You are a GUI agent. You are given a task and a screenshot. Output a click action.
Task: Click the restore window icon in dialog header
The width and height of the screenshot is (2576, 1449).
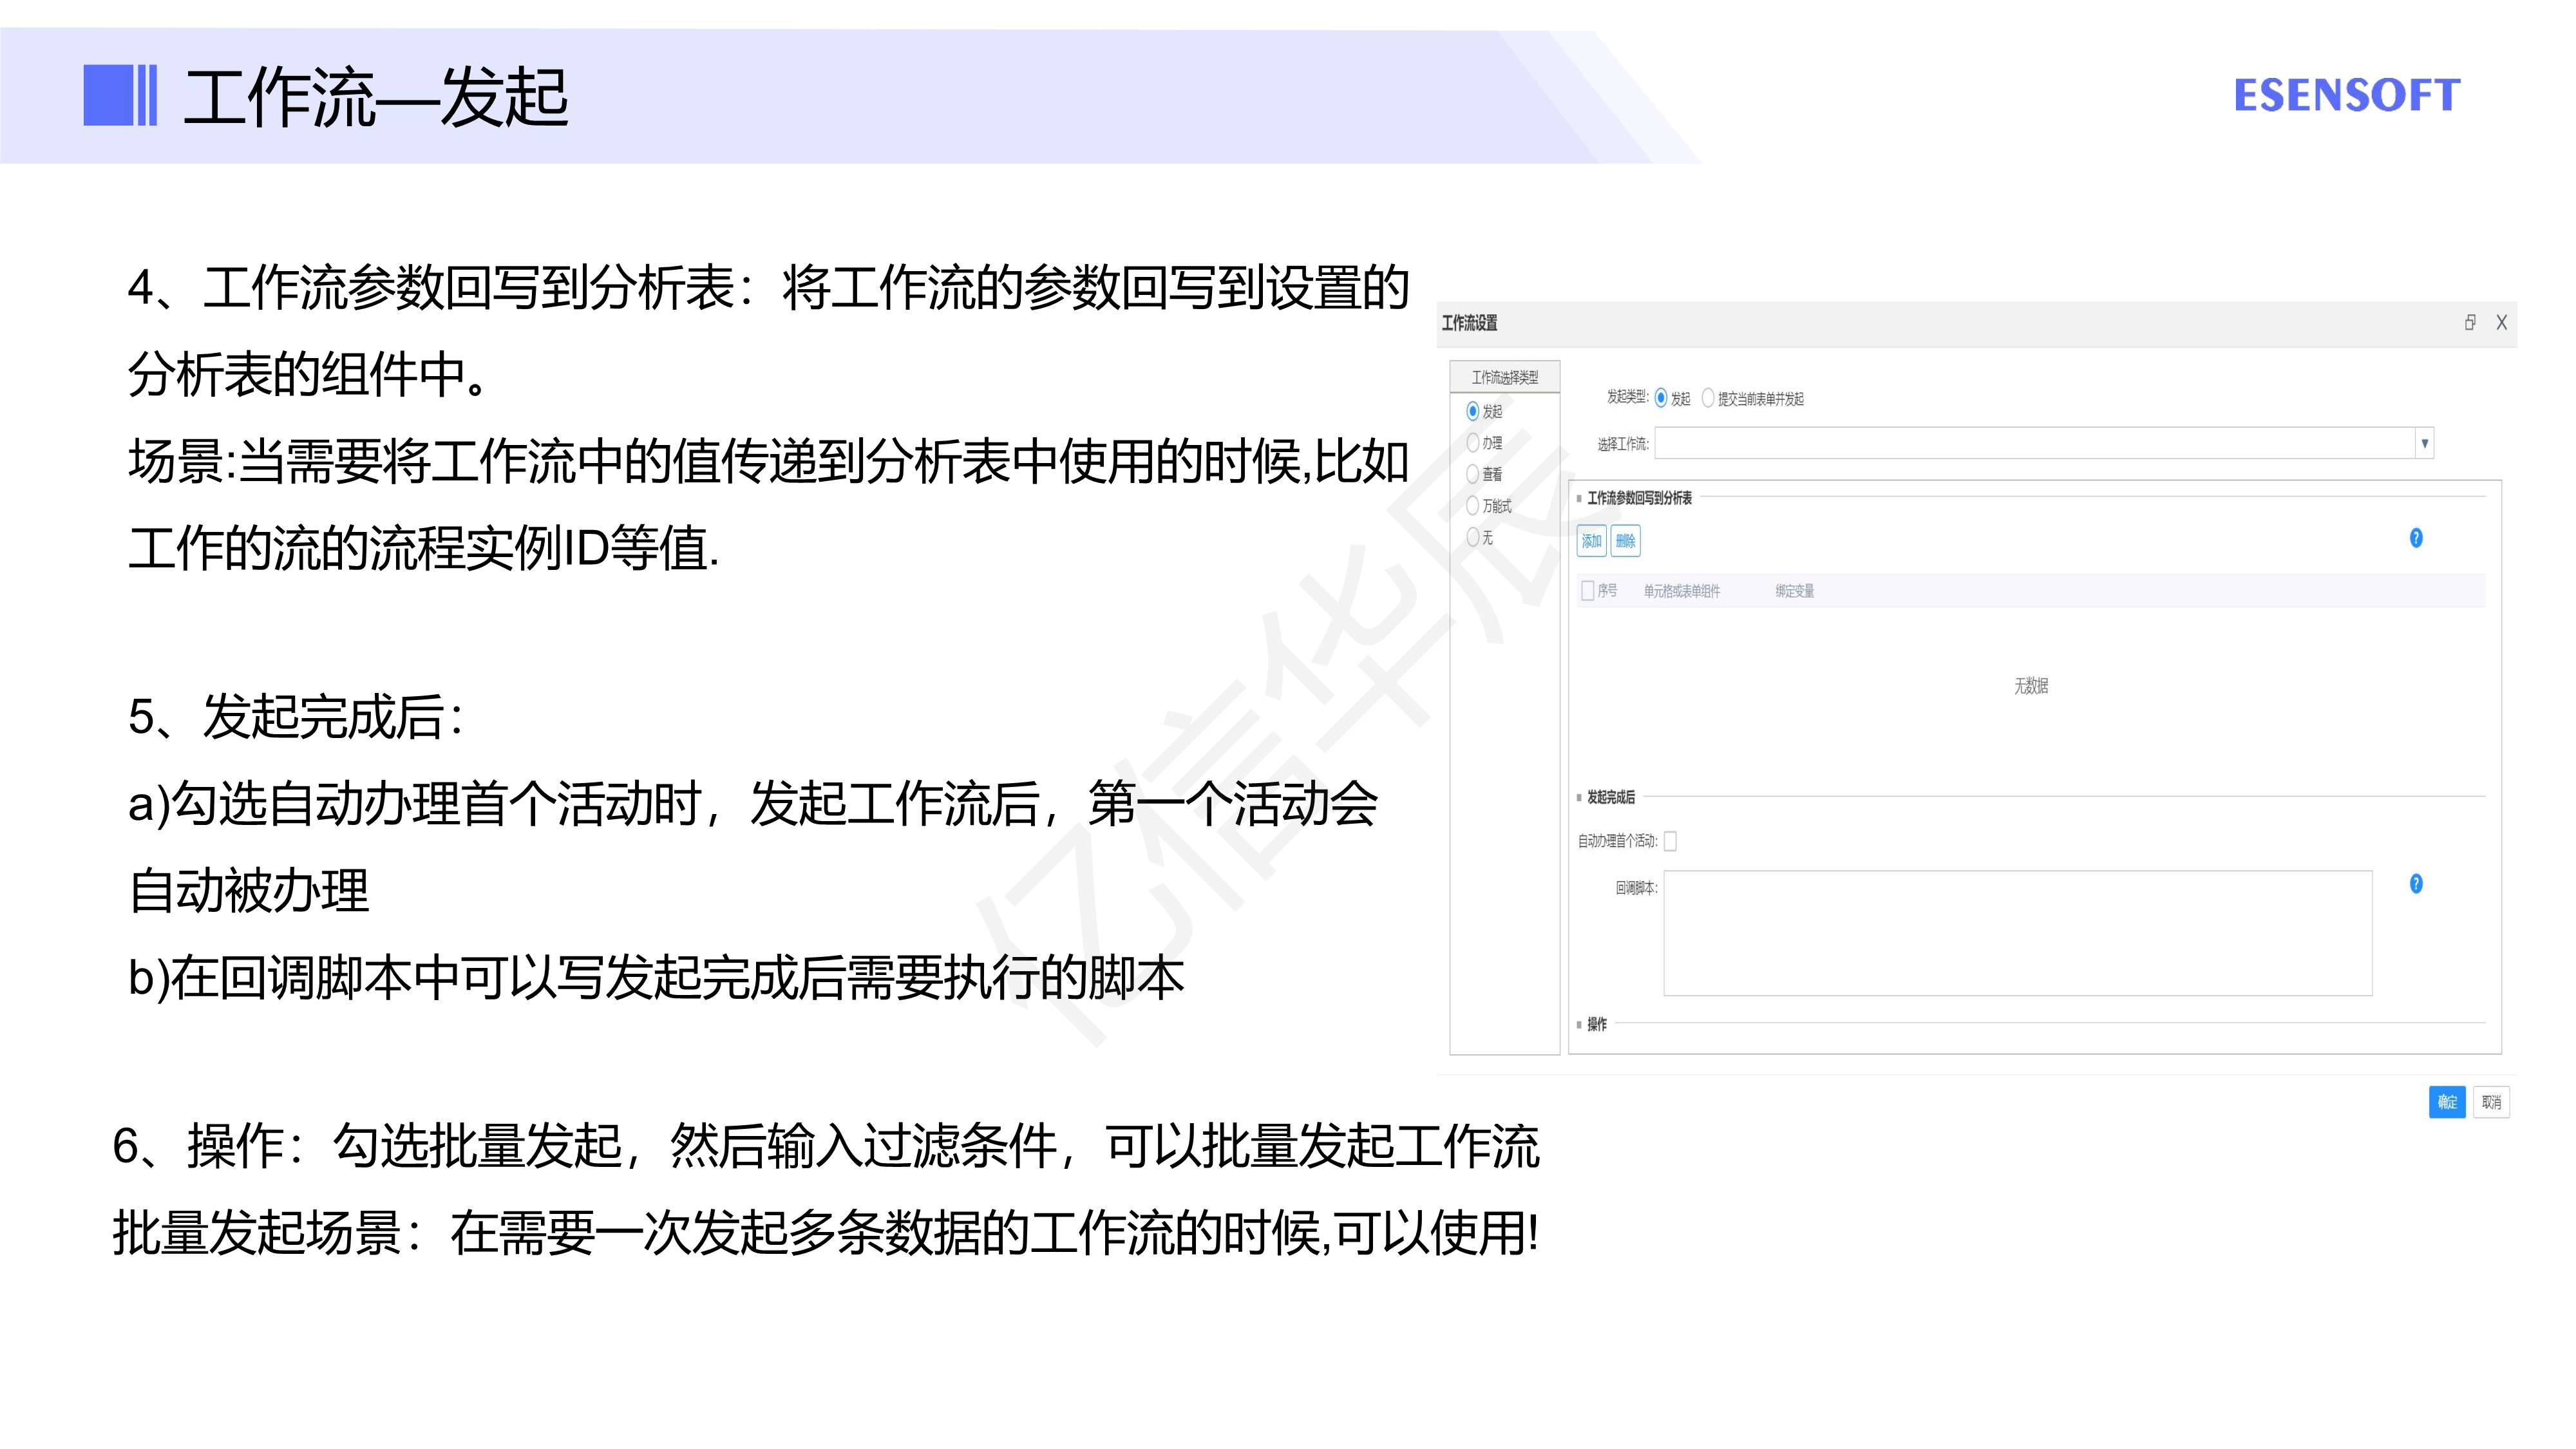pos(2469,322)
